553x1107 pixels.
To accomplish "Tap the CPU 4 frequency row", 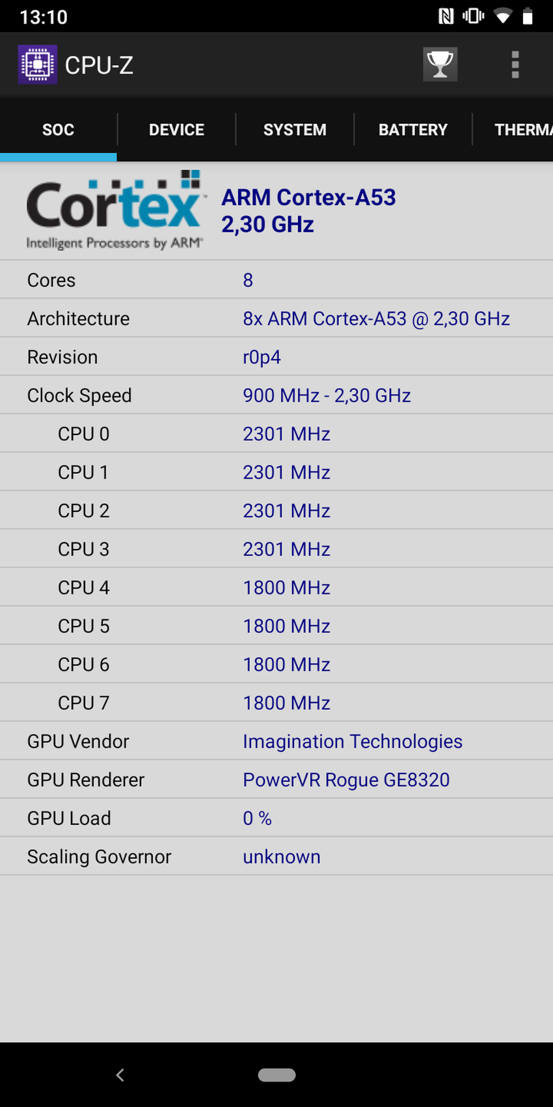I will tap(276, 587).
